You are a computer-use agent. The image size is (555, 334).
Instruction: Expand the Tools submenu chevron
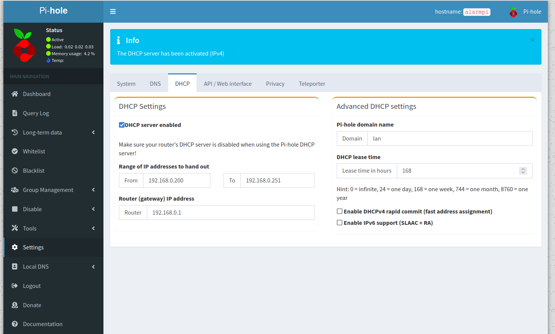[x=93, y=228]
